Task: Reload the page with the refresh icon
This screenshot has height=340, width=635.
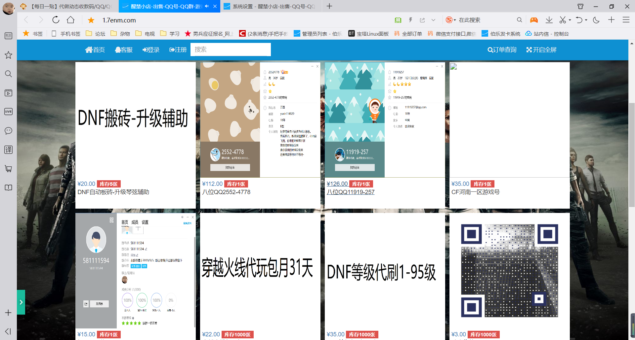Action: (x=56, y=20)
